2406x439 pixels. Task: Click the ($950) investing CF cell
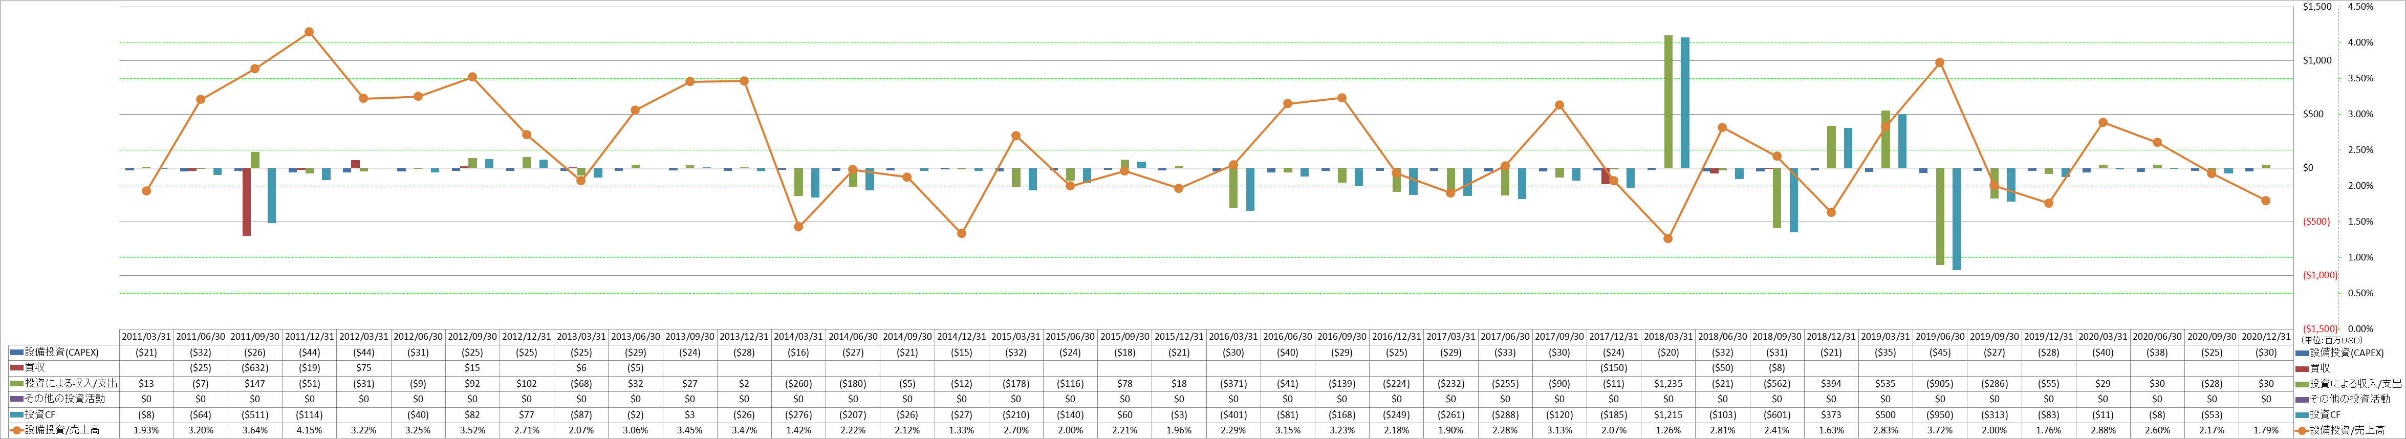click(x=1940, y=415)
